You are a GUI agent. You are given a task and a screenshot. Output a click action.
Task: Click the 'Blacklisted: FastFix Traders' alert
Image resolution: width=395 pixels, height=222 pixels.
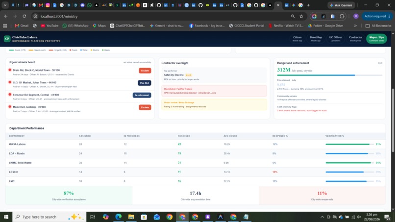tap(214, 91)
